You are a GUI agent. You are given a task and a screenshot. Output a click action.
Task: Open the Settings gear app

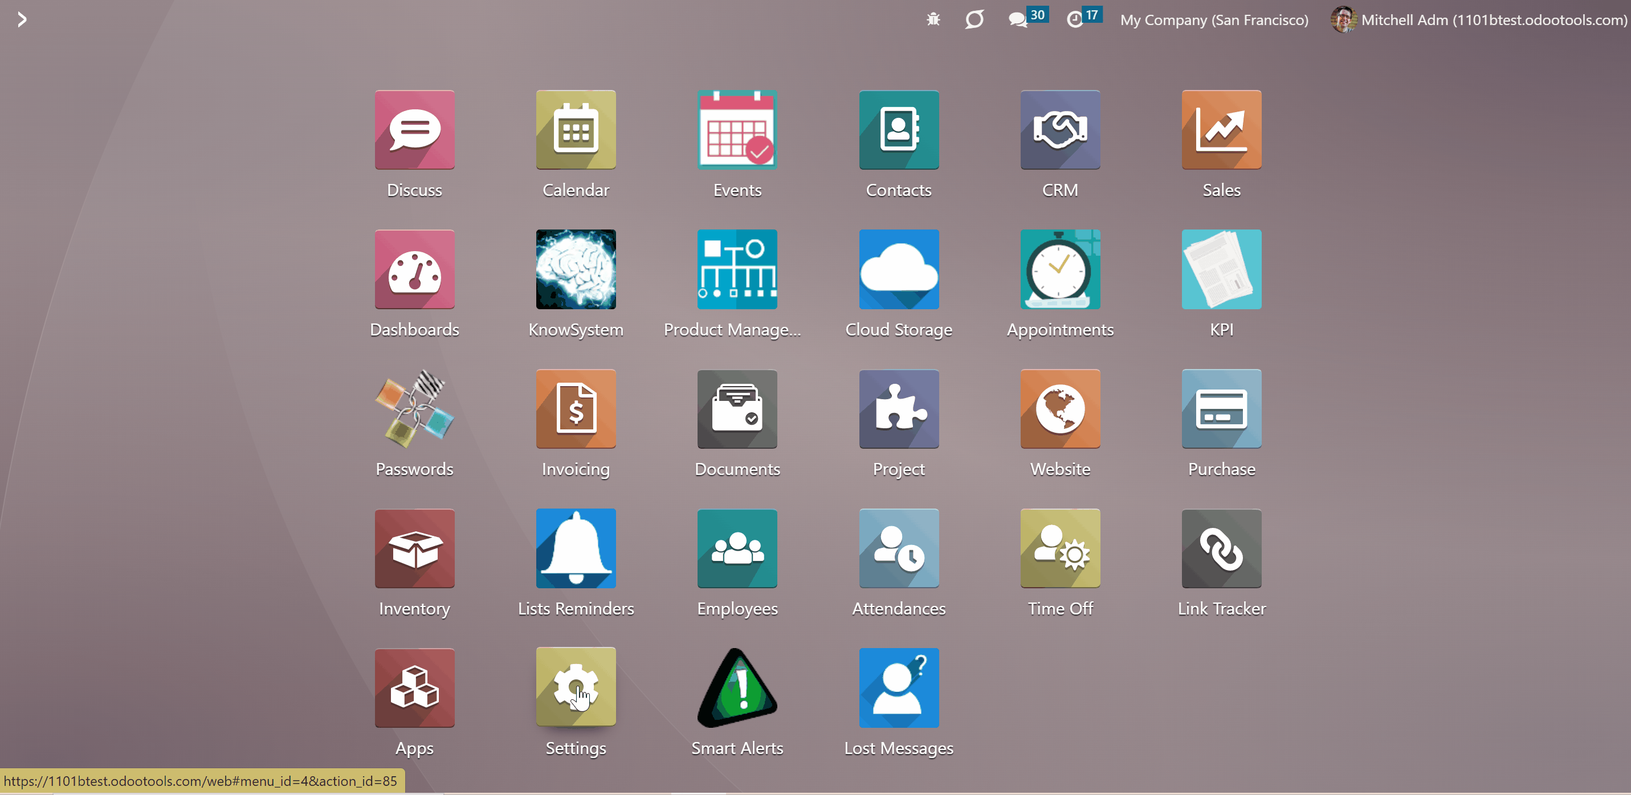click(x=576, y=686)
